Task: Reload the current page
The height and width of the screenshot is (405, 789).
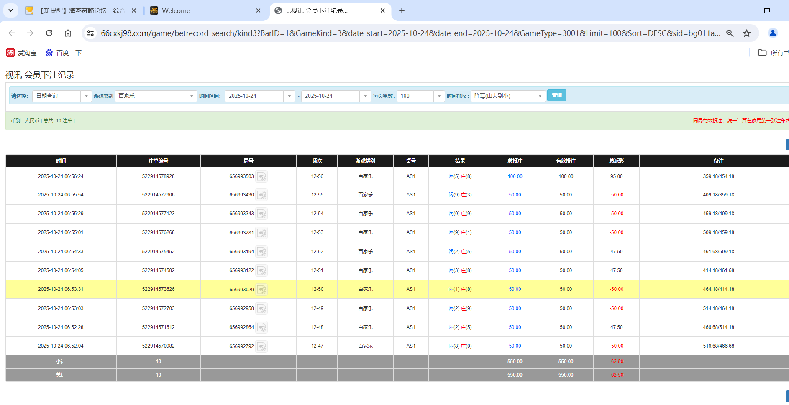Action: [49, 33]
